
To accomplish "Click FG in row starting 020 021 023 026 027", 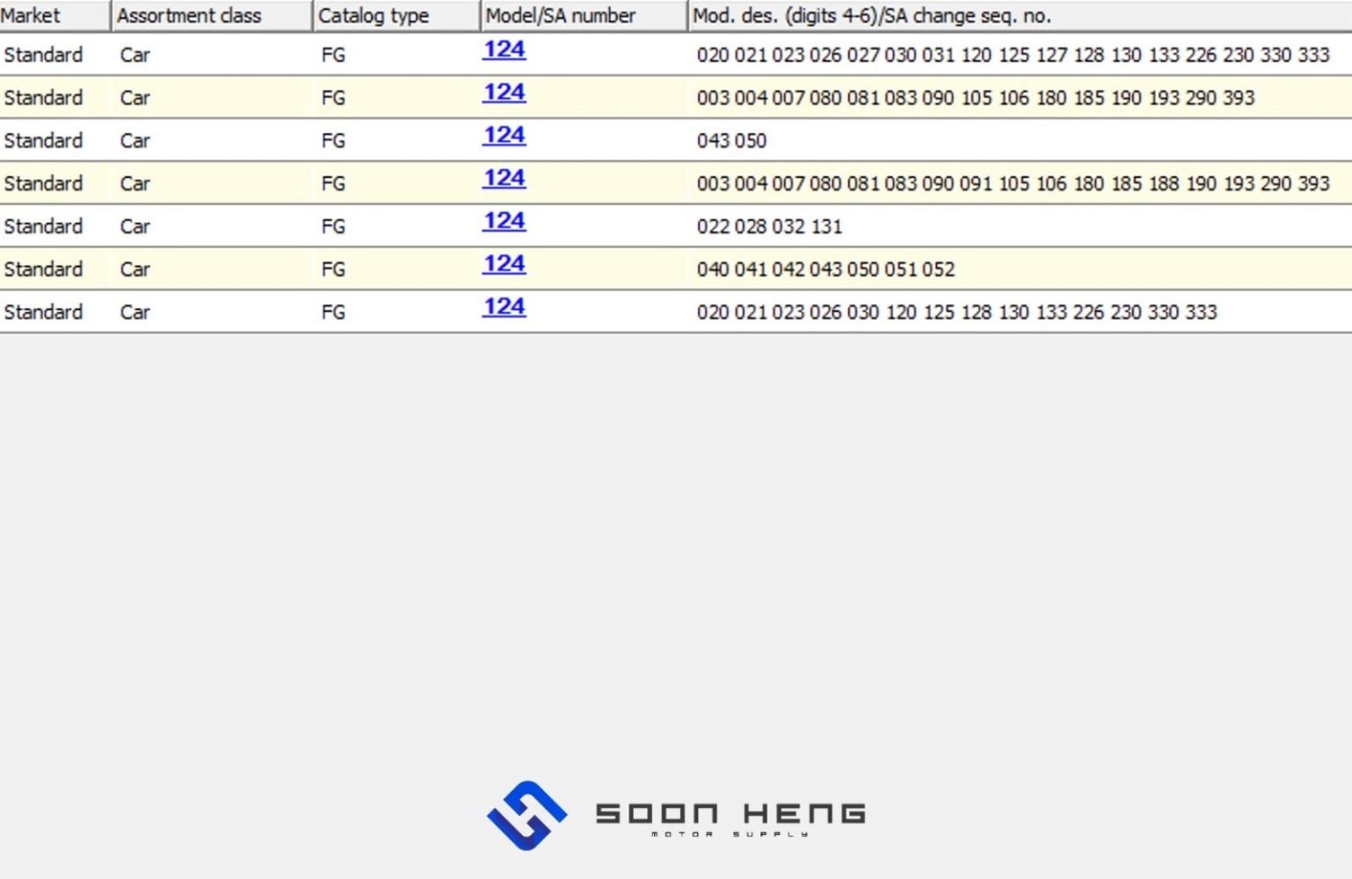I will (333, 54).
